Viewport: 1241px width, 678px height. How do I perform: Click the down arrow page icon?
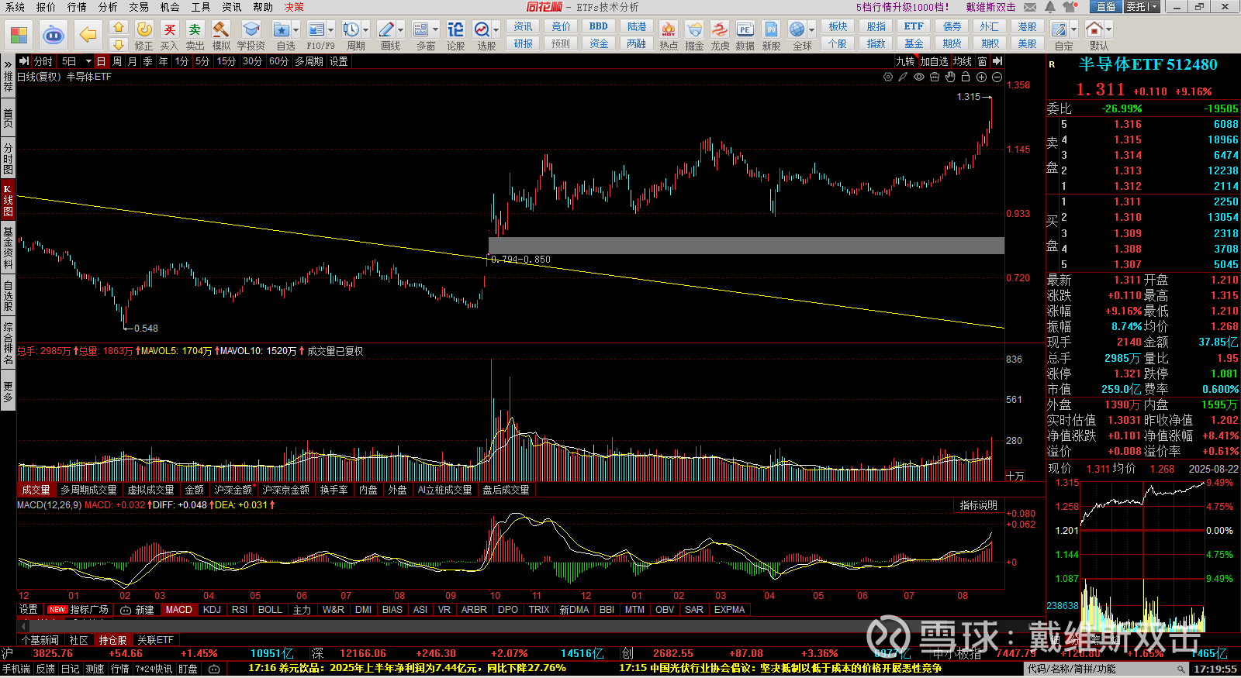118,44
